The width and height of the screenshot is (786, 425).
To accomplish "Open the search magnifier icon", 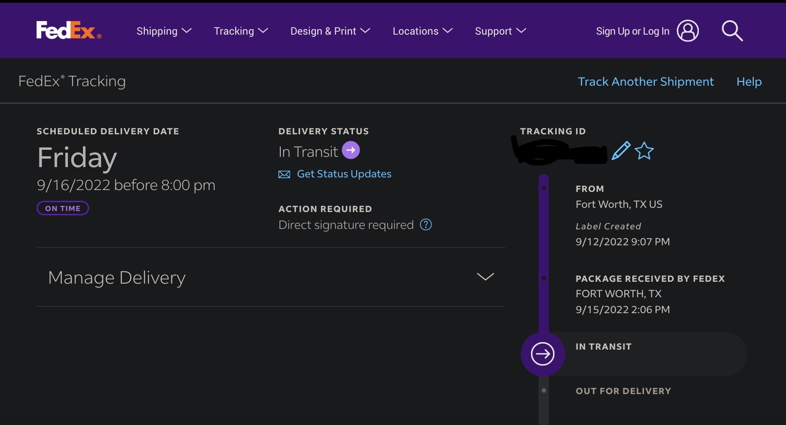I will tap(732, 31).
